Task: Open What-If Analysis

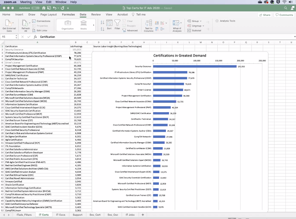Action: pos(177,26)
